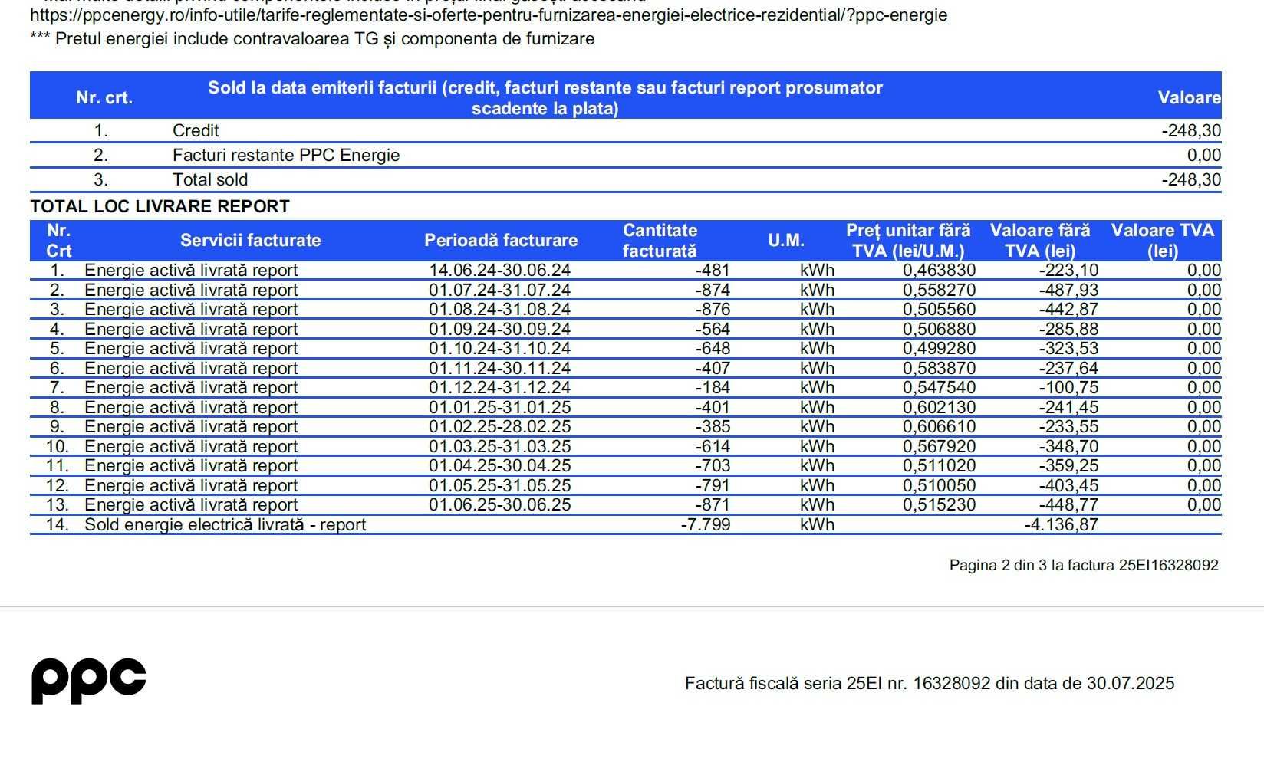
Task: Select value -323,53
Action: (x=1069, y=349)
